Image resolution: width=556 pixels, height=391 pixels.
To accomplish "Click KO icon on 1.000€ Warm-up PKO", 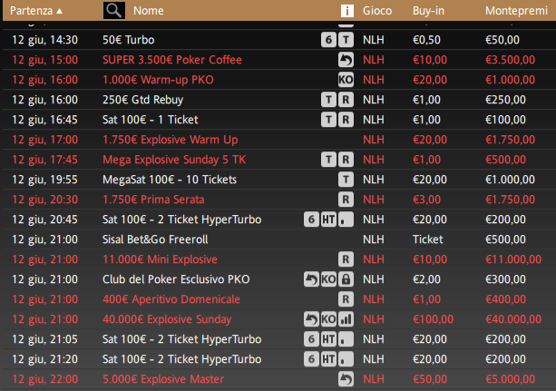I will pos(346,80).
